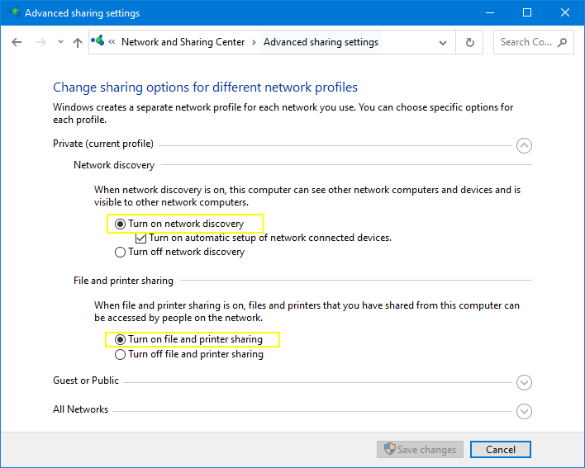Expand the All Networks section

[x=523, y=411]
